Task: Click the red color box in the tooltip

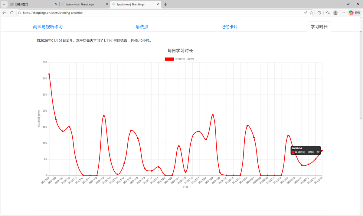Action: 293,152
